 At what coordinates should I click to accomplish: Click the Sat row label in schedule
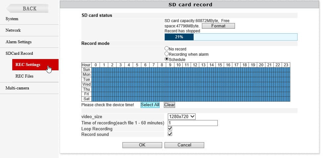tap(86, 99)
